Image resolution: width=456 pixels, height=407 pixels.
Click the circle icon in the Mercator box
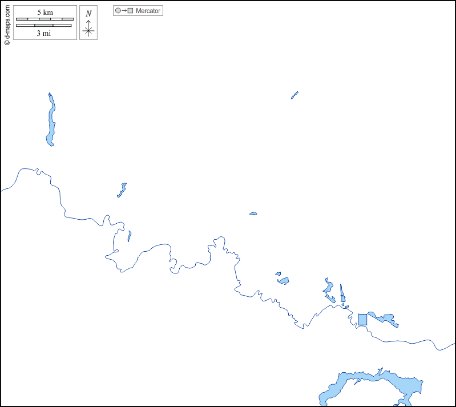[118, 11]
